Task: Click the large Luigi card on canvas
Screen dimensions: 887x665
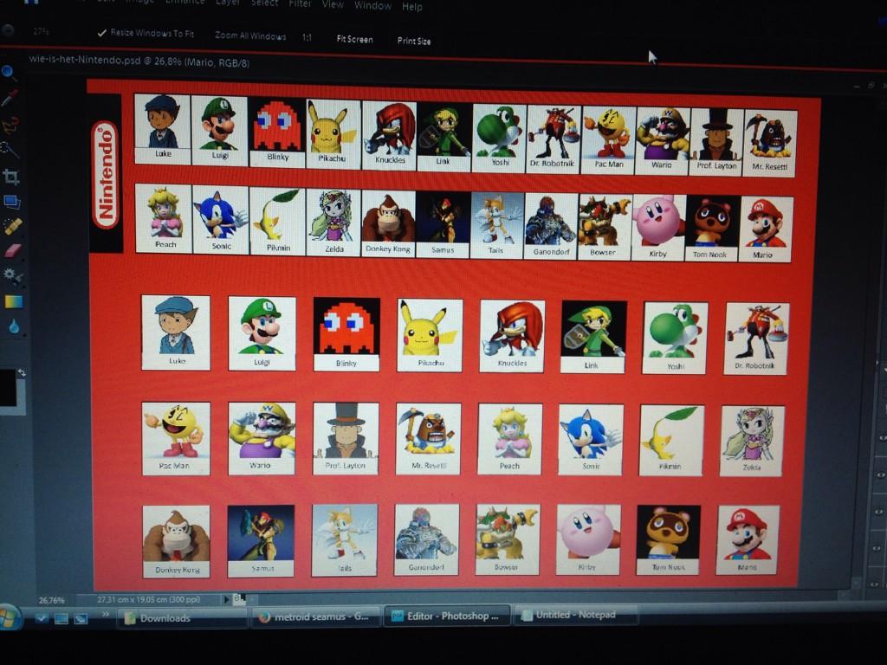Action: (x=262, y=333)
